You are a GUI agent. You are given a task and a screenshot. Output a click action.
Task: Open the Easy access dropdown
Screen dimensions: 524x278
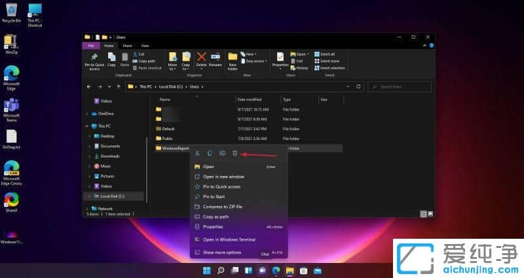[x=254, y=61]
